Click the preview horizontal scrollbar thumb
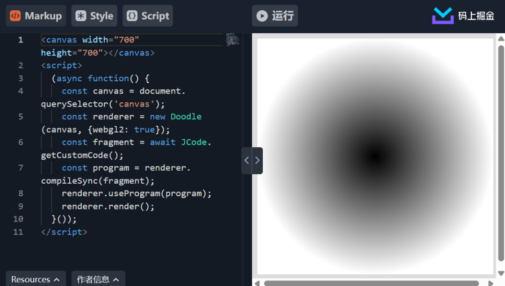 click(x=371, y=283)
